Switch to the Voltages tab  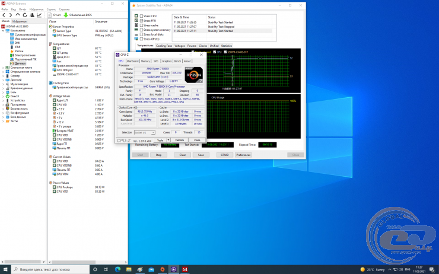[x=180, y=46]
